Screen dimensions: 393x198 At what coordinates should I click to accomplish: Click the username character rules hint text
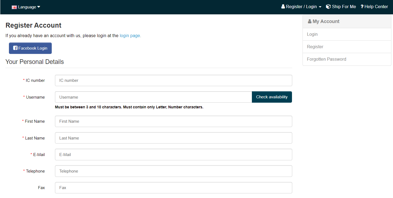(129, 107)
